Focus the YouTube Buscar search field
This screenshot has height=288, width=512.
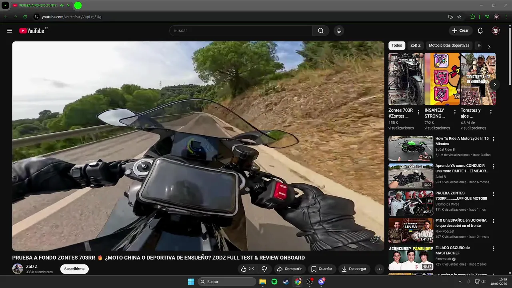coord(241,31)
